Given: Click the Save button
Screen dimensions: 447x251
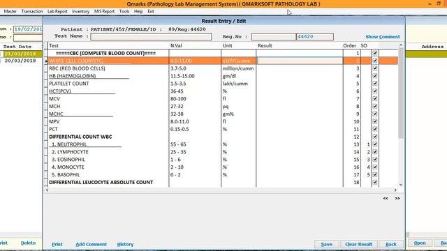Looking at the screenshot, I should 326,244.
